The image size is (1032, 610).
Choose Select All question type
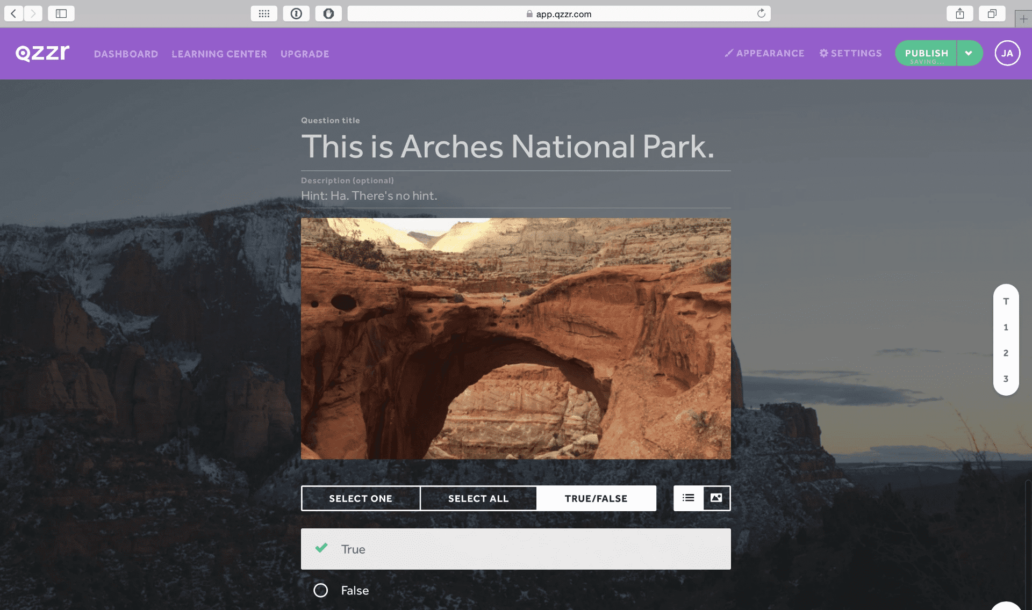pos(478,498)
